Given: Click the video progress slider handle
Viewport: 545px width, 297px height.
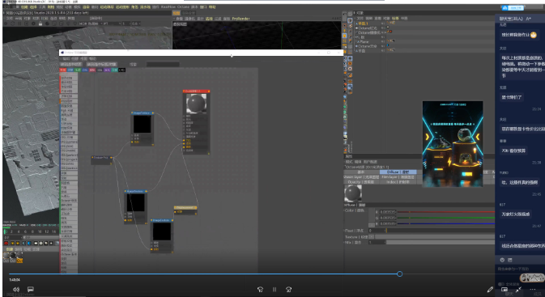Looking at the screenshot, I should point(400,274).
